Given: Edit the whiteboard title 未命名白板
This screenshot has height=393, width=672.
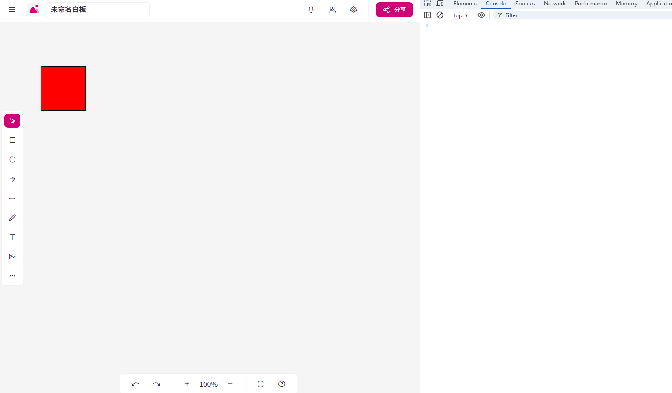Looking at the screenshot, I should tap(98, 10).
